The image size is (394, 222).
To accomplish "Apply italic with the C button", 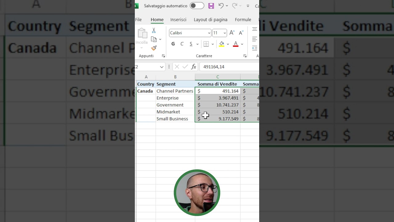I will (x=182, y=44).
